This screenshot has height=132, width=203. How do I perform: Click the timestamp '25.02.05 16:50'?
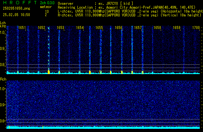16,15
